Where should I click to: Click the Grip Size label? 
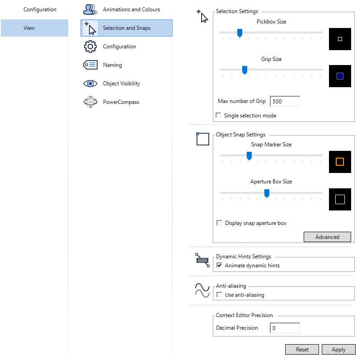[272, 59]
